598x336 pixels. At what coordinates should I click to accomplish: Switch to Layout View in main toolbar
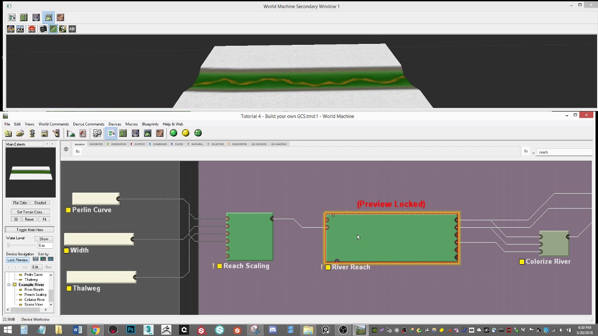coord(123,133)
